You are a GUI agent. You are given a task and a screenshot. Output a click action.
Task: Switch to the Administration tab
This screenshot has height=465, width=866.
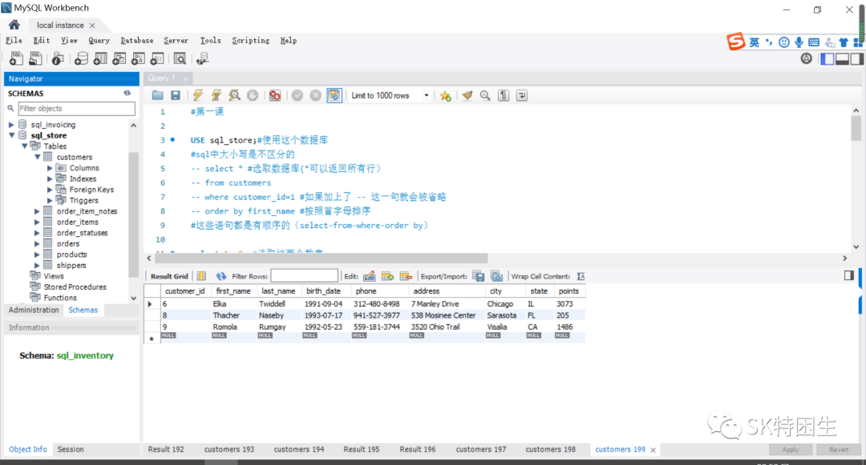click(34, 311)
